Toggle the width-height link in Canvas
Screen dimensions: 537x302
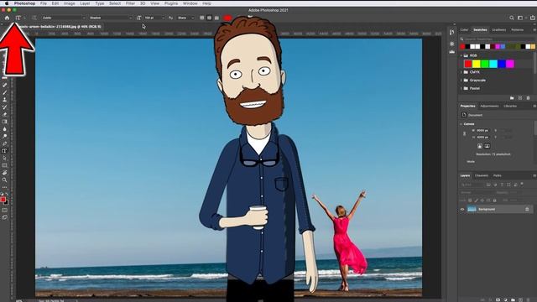[x=464, y=134]
